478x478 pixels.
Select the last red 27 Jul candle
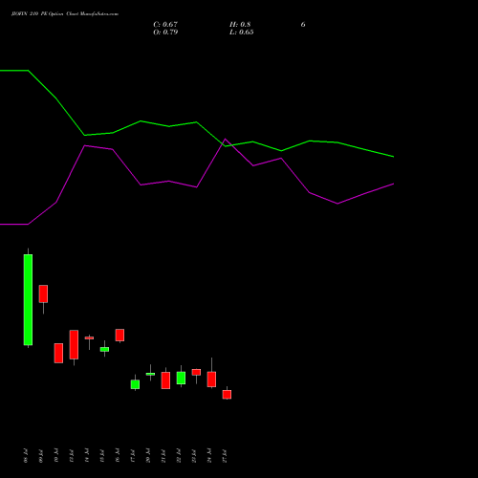click(x=227, y=395)
